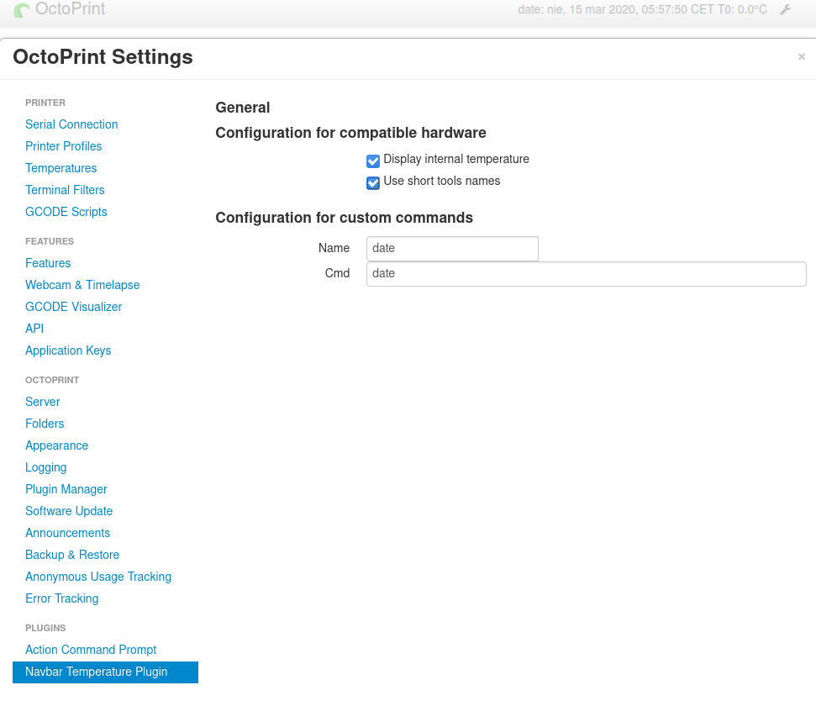
Task: Focus the custom command Cmd field
Action: click(x=587, y=274)
